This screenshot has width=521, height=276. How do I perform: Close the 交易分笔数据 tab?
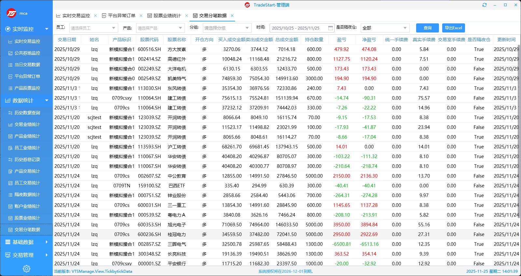(x=232, y=16)
